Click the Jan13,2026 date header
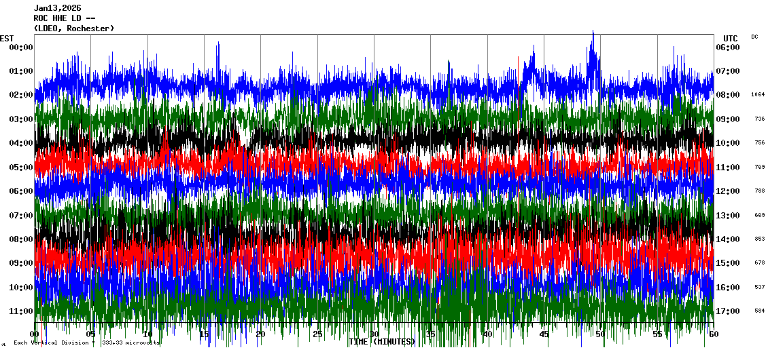The image size is (768, 352). pos(56,8)
